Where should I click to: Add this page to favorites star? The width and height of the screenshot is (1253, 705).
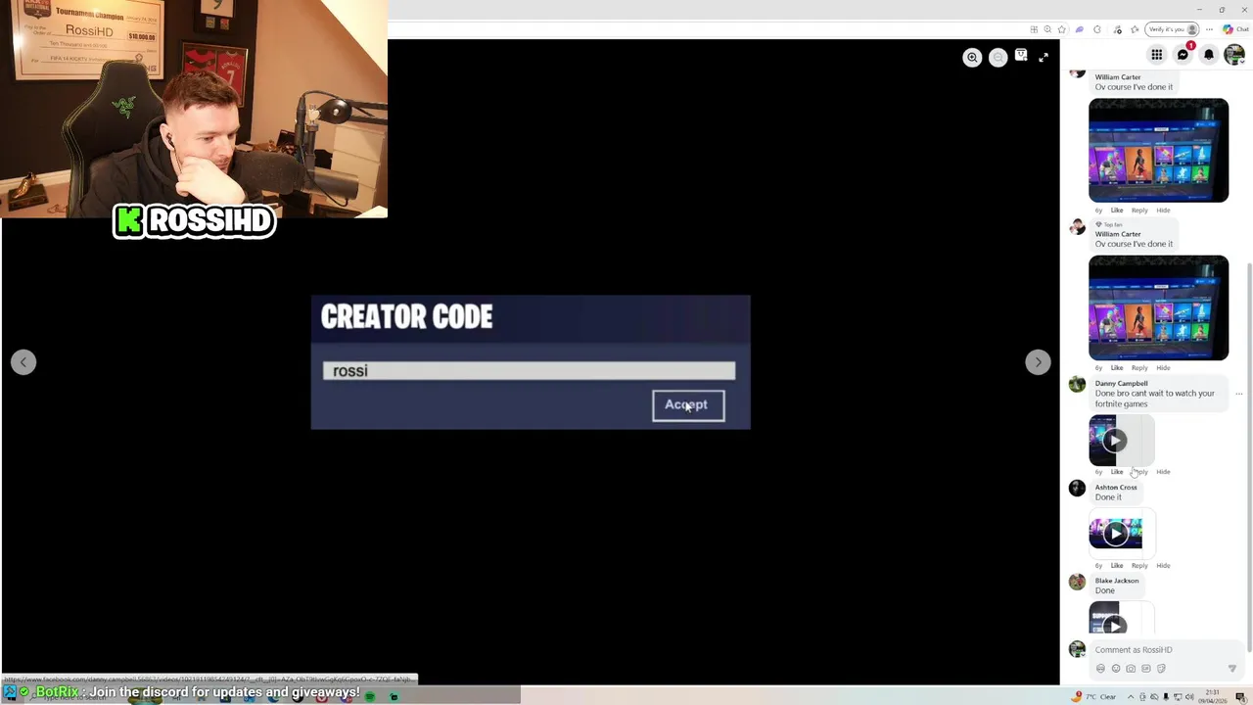tap(1061, 29)
